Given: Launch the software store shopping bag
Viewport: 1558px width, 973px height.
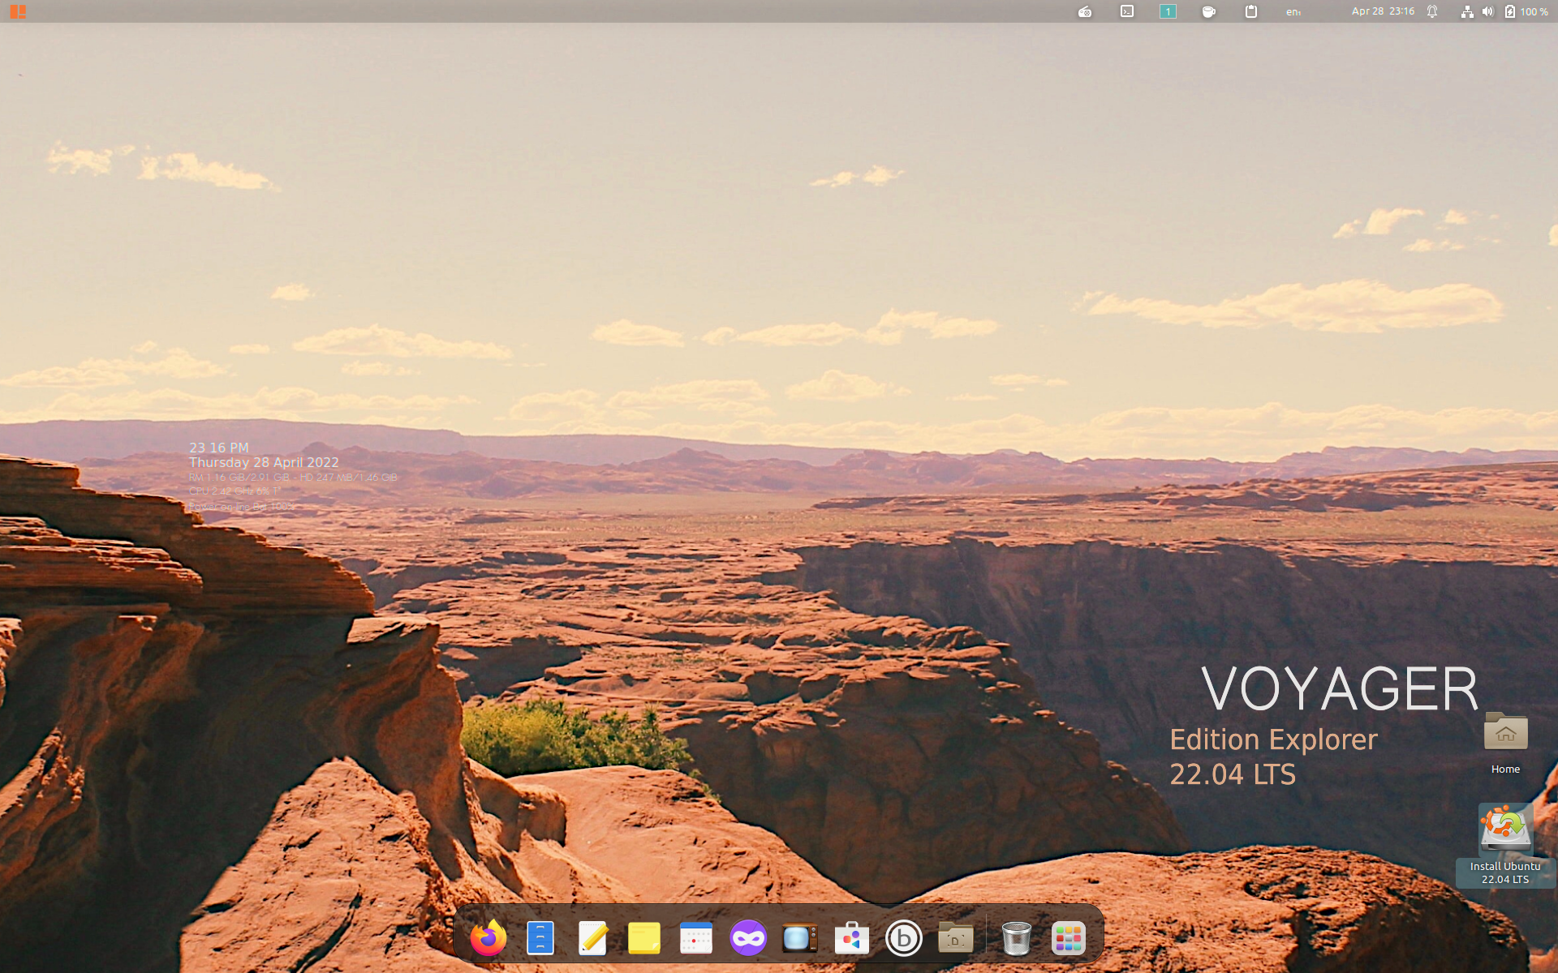Looking at the screenshot, I should (x=852, y=938).
